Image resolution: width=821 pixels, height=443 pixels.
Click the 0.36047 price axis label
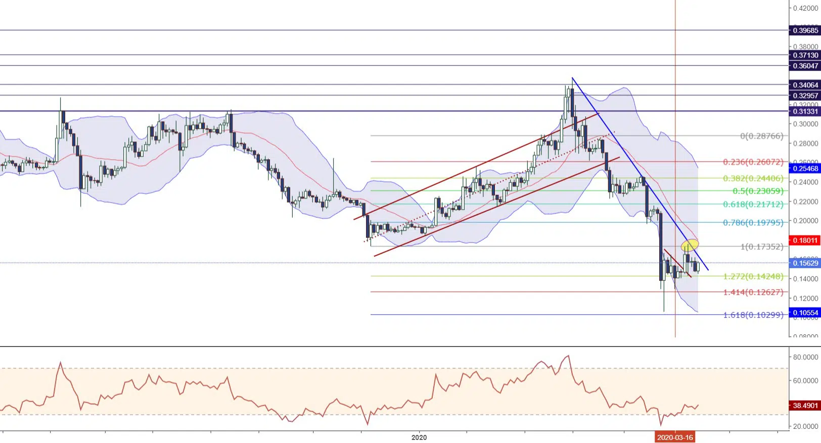tap(805, 66)
